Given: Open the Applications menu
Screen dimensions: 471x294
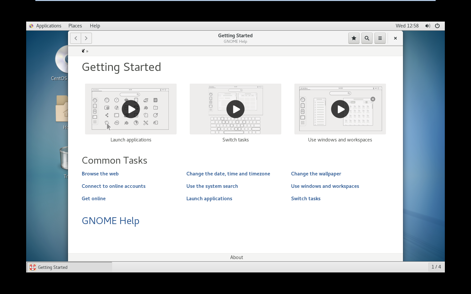Looking at the screenshot, I should (48, 26).
